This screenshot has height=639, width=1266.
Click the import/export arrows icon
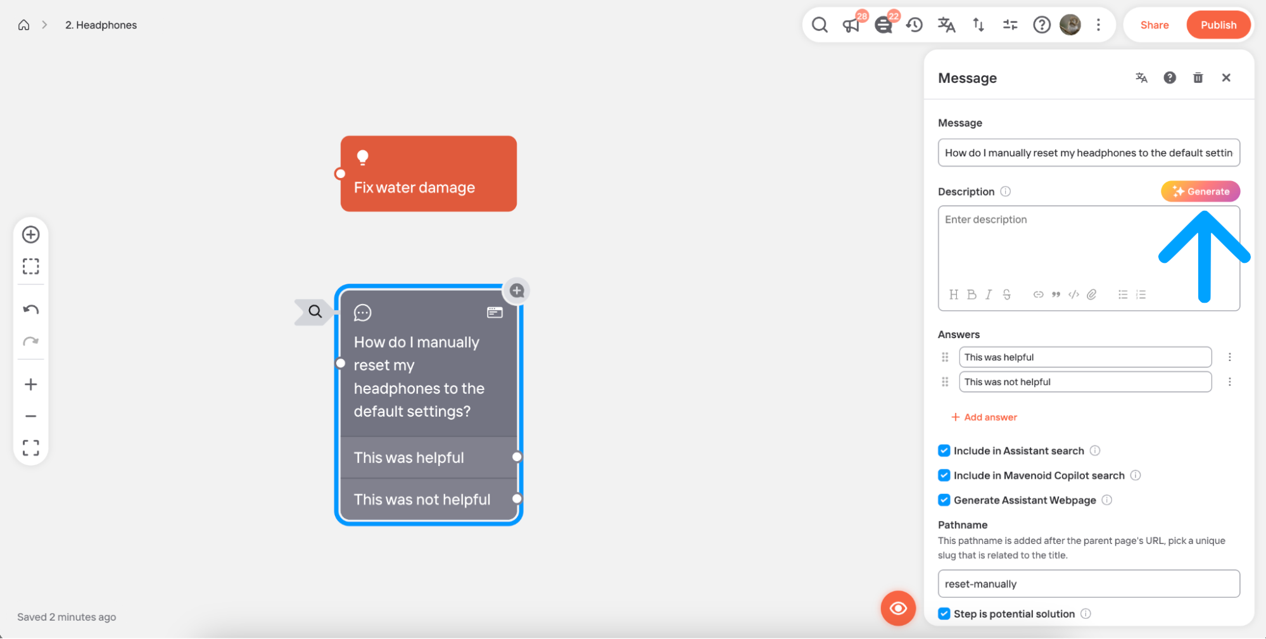point(978,25)
